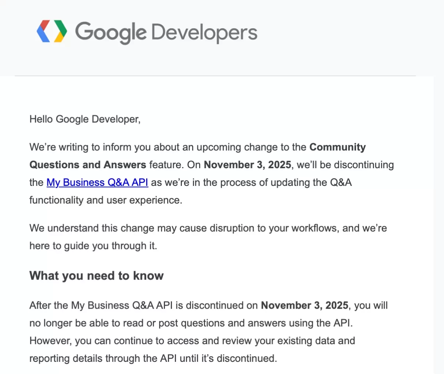The image size is (444, 374).
Task: Click bold "November 3, 2025" below the heading
Action: pyautogui.click(x=304, y=305)
